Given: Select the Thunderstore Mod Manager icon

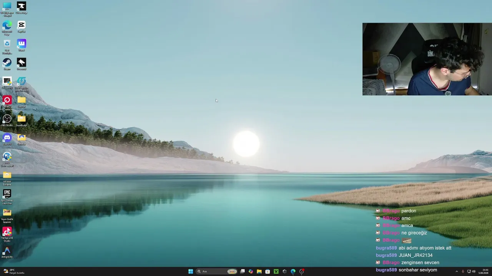Looking at the screenshot, I should (x=22, y=84).
